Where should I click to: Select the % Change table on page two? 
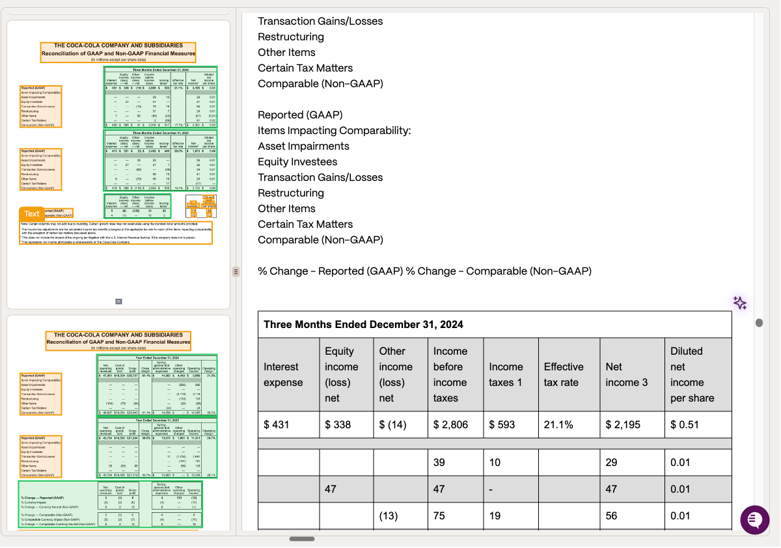111,504
